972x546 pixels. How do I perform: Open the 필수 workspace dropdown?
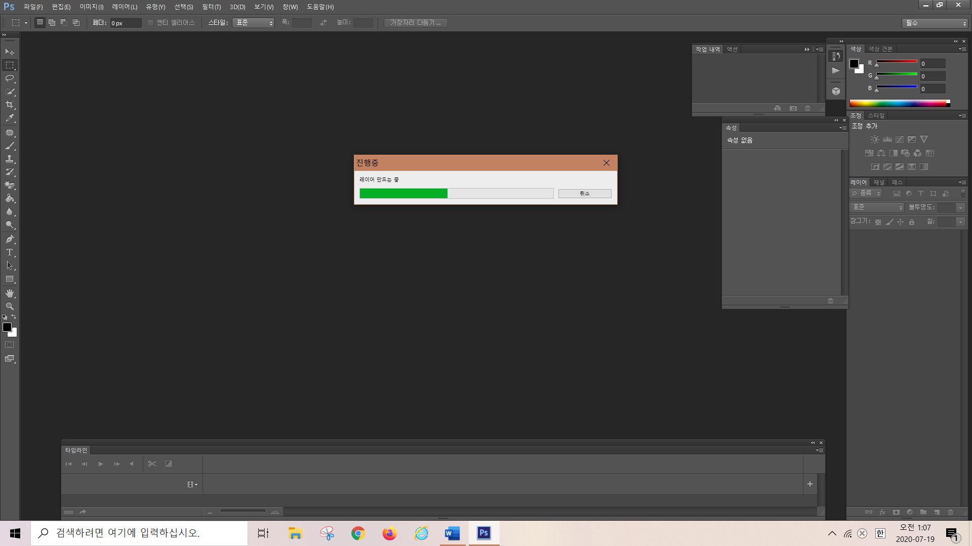(x=935, y=23)
